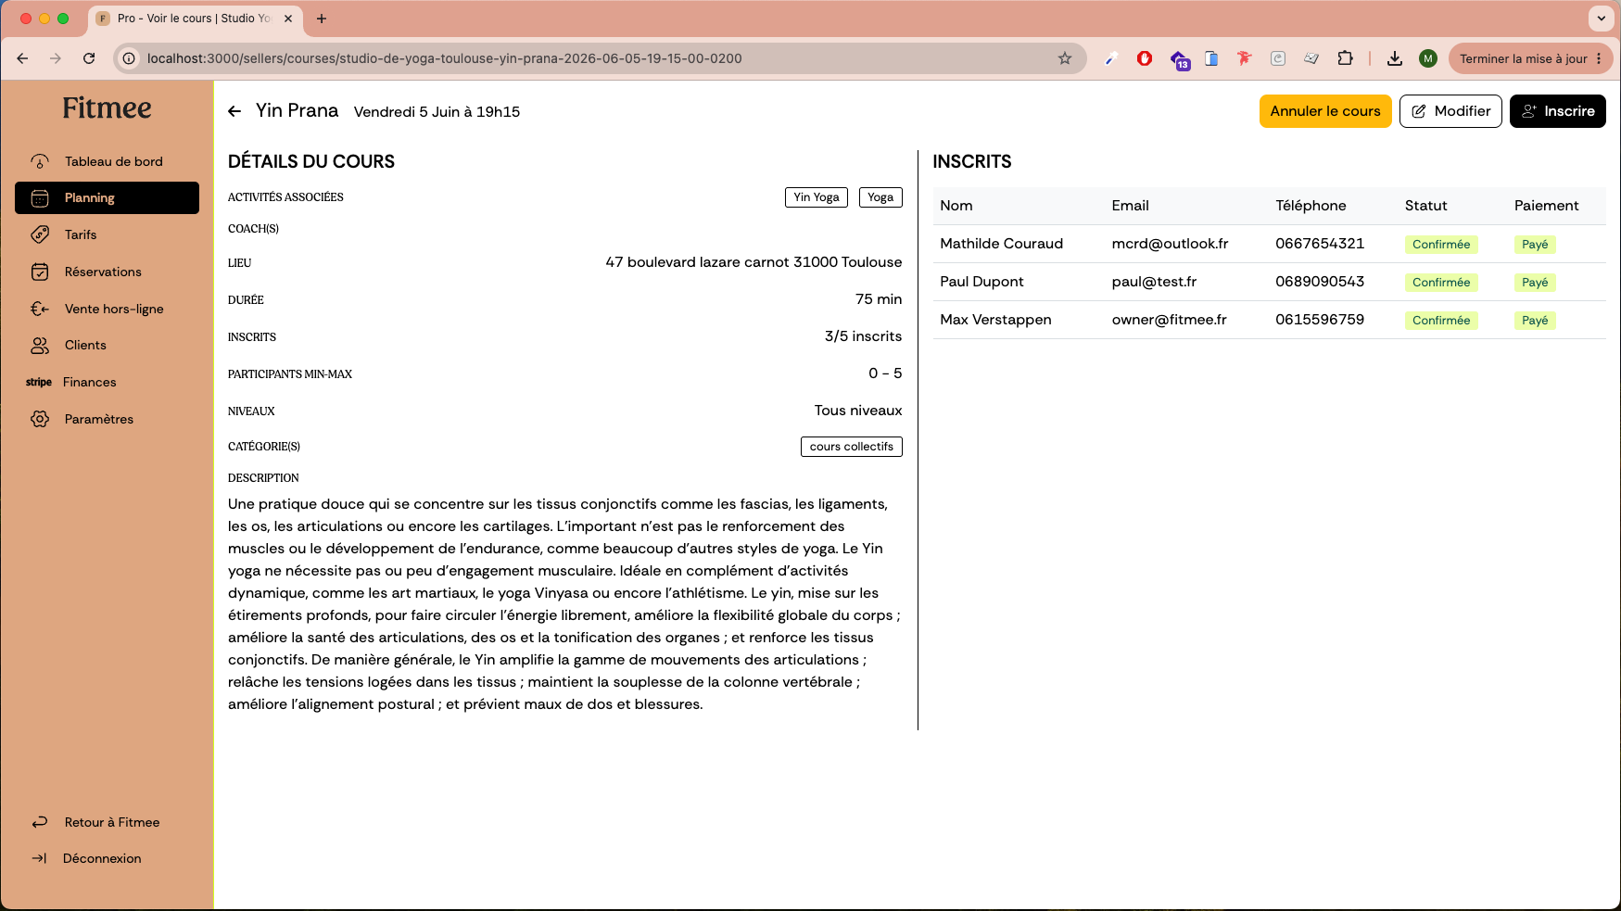Click the Déconnexion logout arrow icon
Viewport: 1621px width, 911px height.
(x=39, y=858)
